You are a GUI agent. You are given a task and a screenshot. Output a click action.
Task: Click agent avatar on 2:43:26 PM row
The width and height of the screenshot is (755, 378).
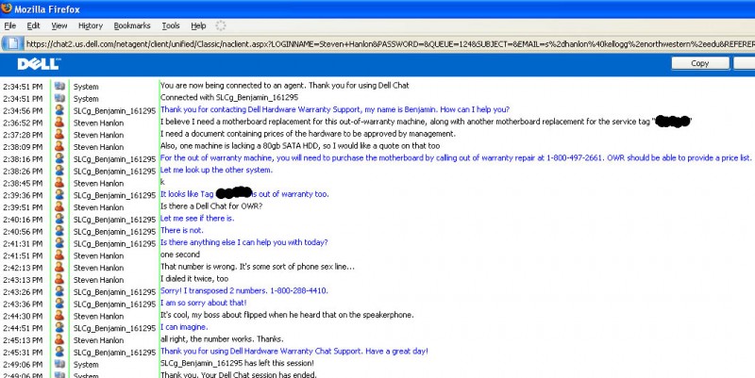[59, 291]
